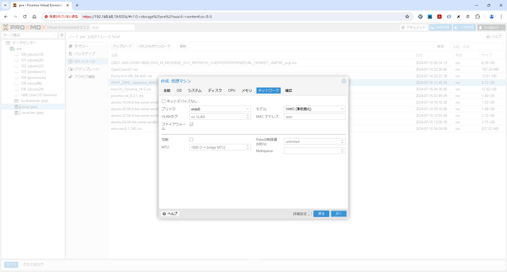Open server view settings gear
Image resolution: width=507 pixels, height=272 pixels.
pos(62,35)
